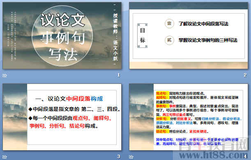Click slide number 3 label

(119, 156)
